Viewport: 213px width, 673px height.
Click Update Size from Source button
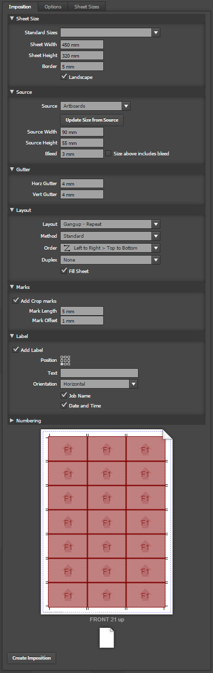pyautogui.click(x=92, y=120)
